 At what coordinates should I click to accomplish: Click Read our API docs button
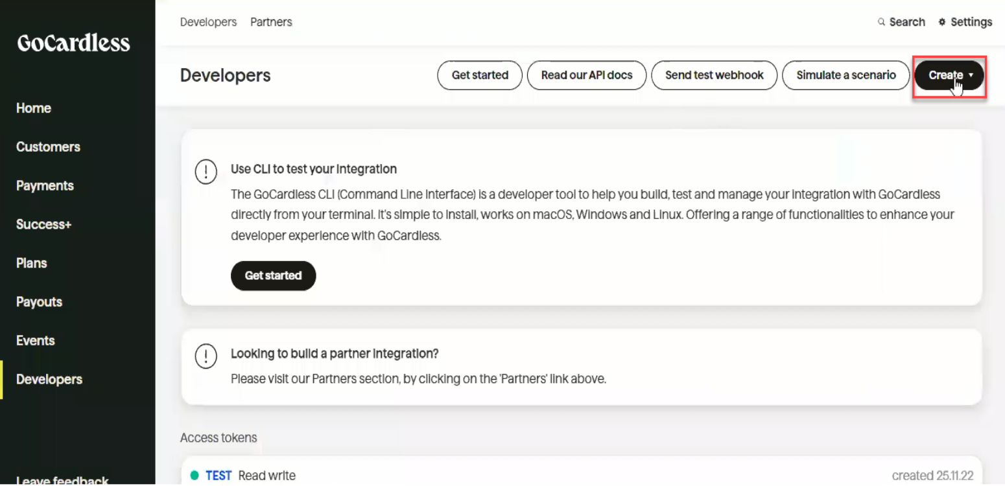point(587,75)
